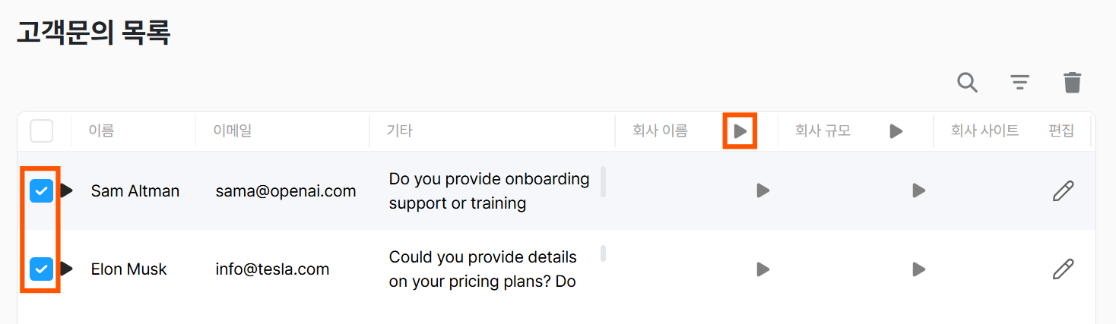The height and width of the screenshot is (324, 1116).
Task: Click company name arrow in Elon Musk row
Action: coord(763,269)
